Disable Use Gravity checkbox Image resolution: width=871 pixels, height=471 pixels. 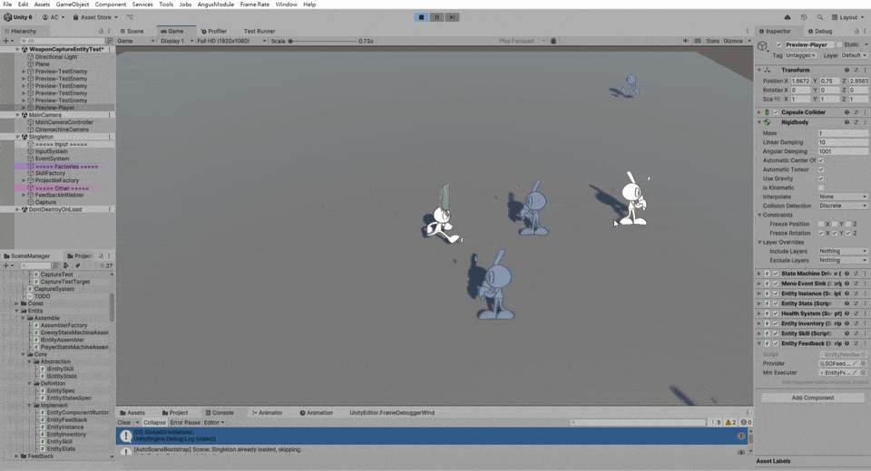821,178
